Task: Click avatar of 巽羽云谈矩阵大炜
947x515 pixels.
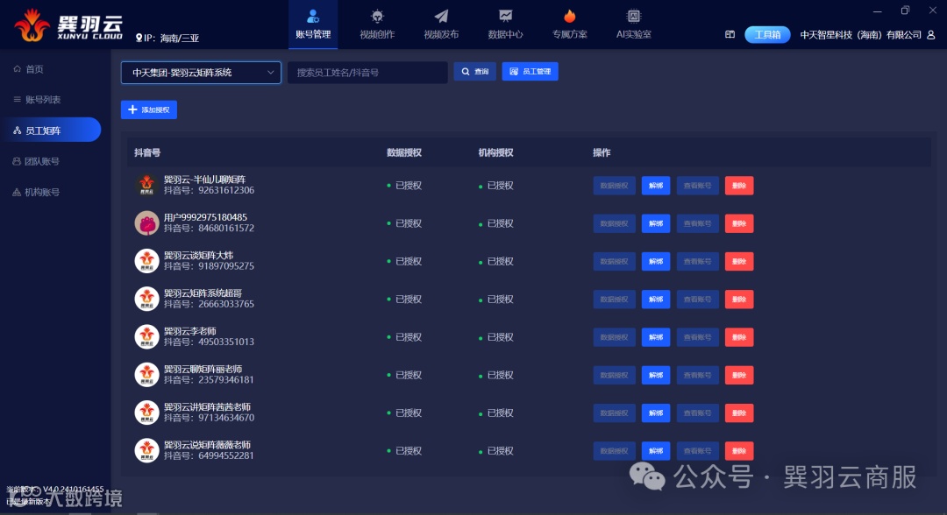Action: coord(146,261)
